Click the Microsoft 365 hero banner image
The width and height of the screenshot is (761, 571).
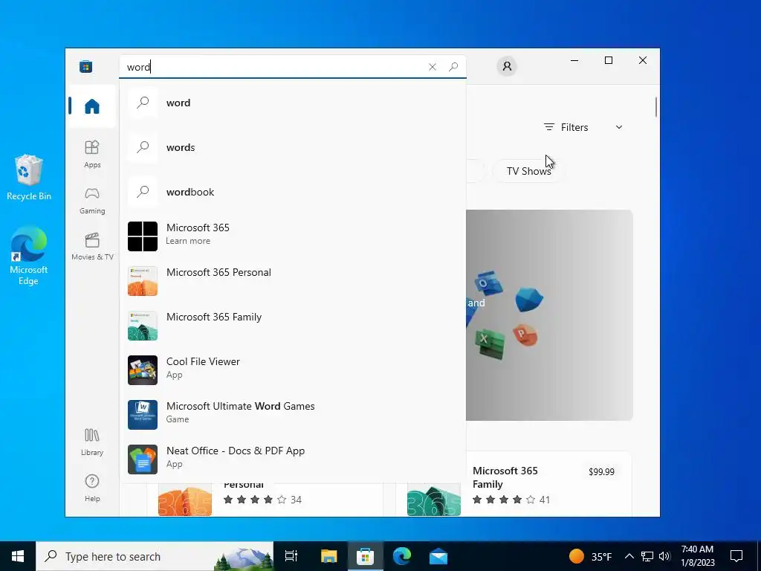point(549,315)
